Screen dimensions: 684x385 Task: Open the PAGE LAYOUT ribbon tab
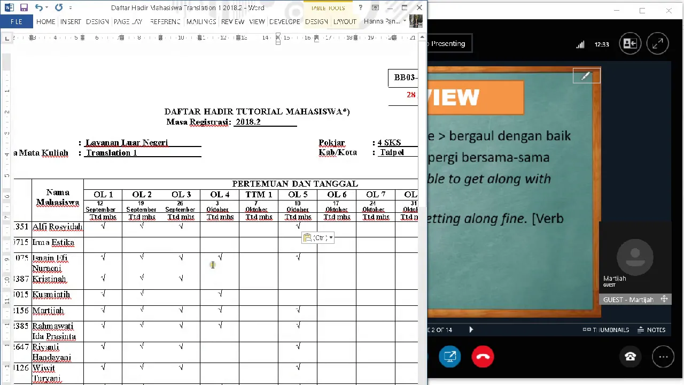coord(128,21)
